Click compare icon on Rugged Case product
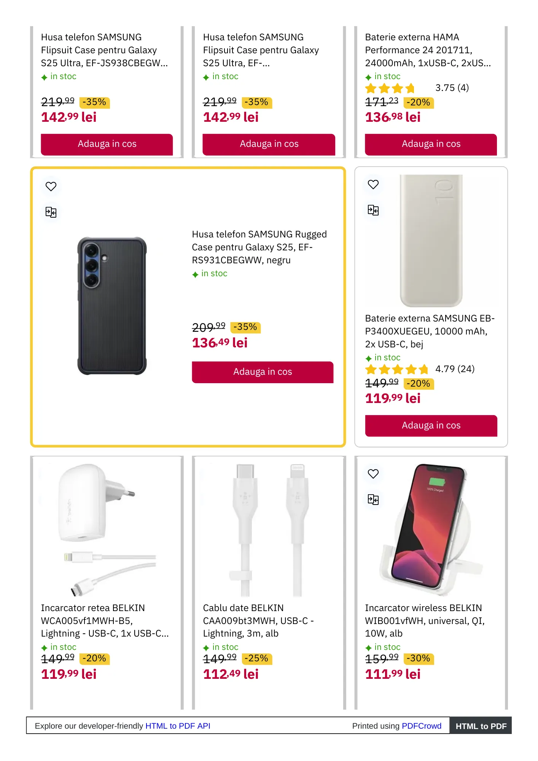538x761 pixels. [51, 212]
